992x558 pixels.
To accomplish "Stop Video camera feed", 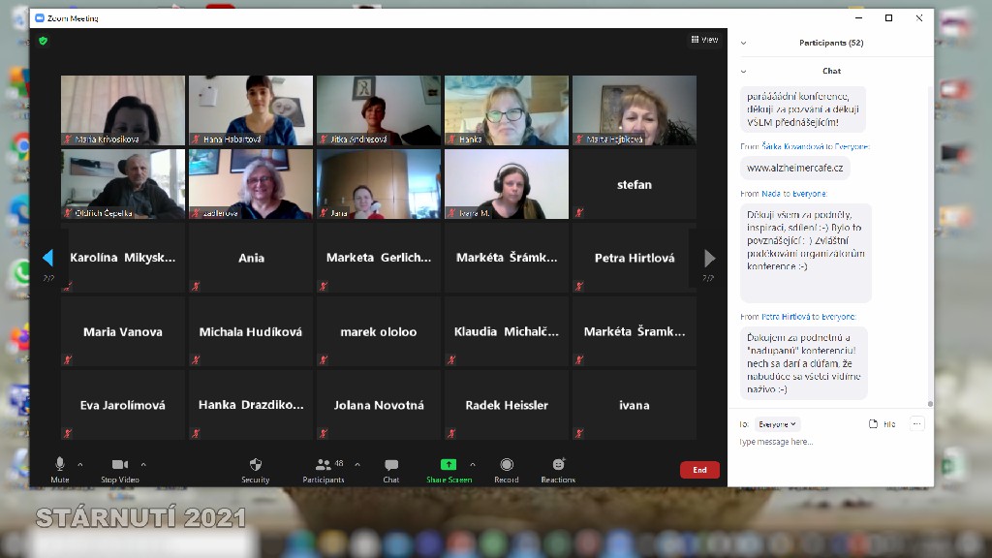I will click(x=120, y=466).
